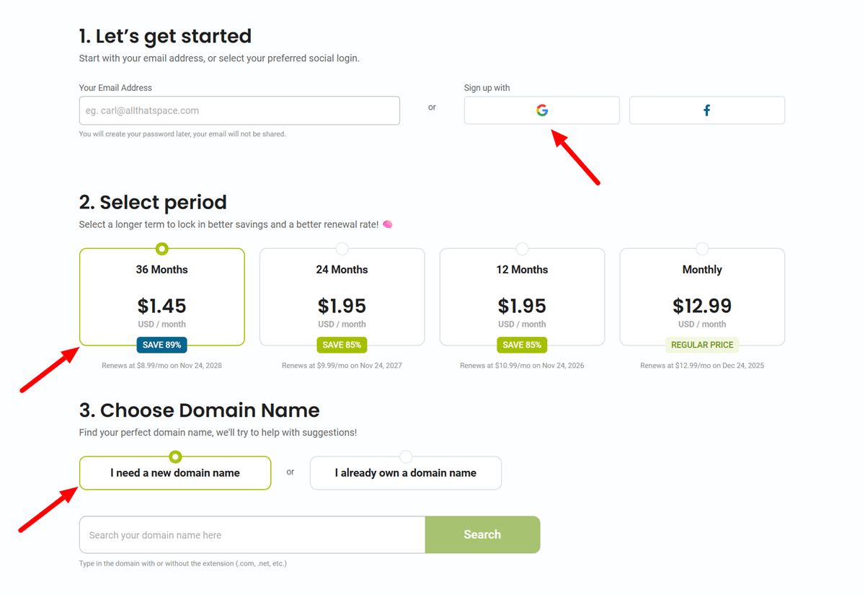Click the SAVE 85% badge under 24 Months
Screen dimensions: 865x595
pyautogui.click(x=342, y=345)
